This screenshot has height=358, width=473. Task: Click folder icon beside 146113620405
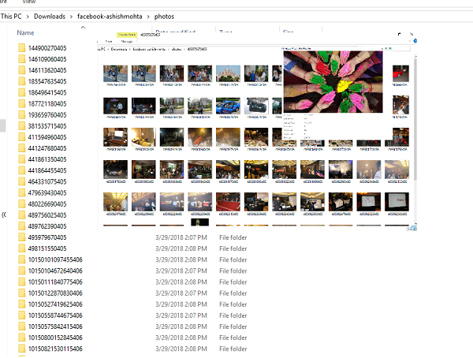22,70
